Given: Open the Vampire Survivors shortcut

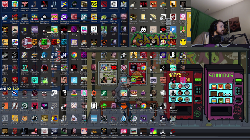Looking at the screenshot, I should coord(15,80).
